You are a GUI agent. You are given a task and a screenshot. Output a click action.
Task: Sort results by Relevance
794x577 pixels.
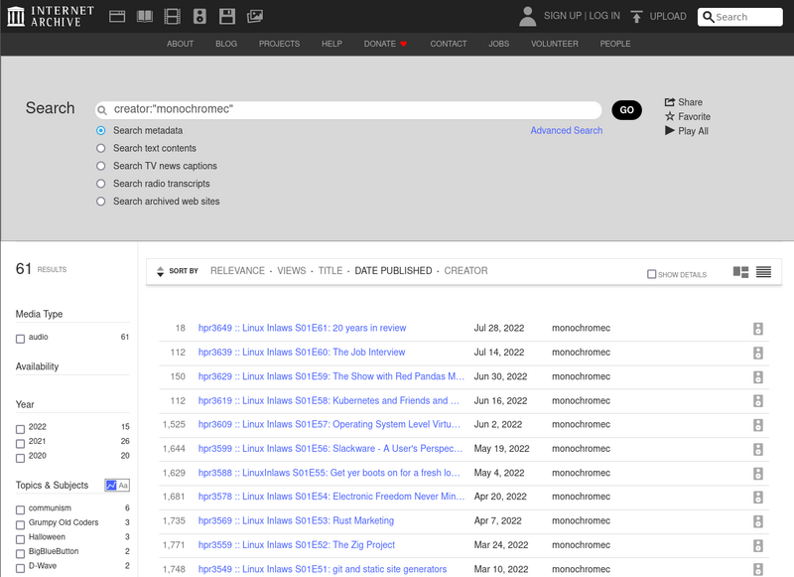pyautogui.click(x=237, y=271)
